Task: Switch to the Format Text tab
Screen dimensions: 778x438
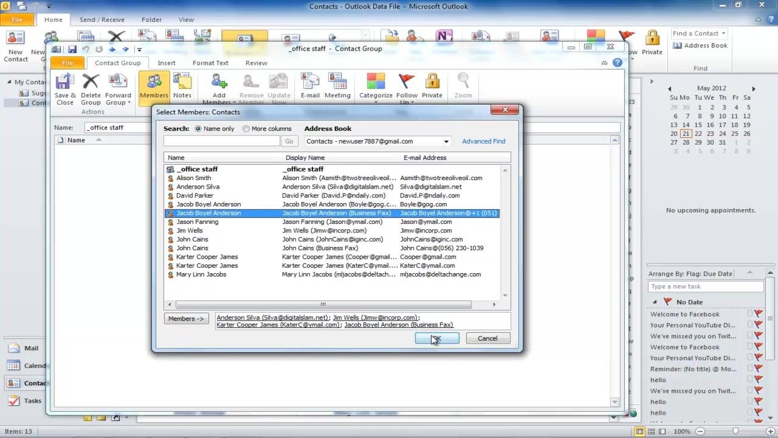Action: tap(210, 63)
